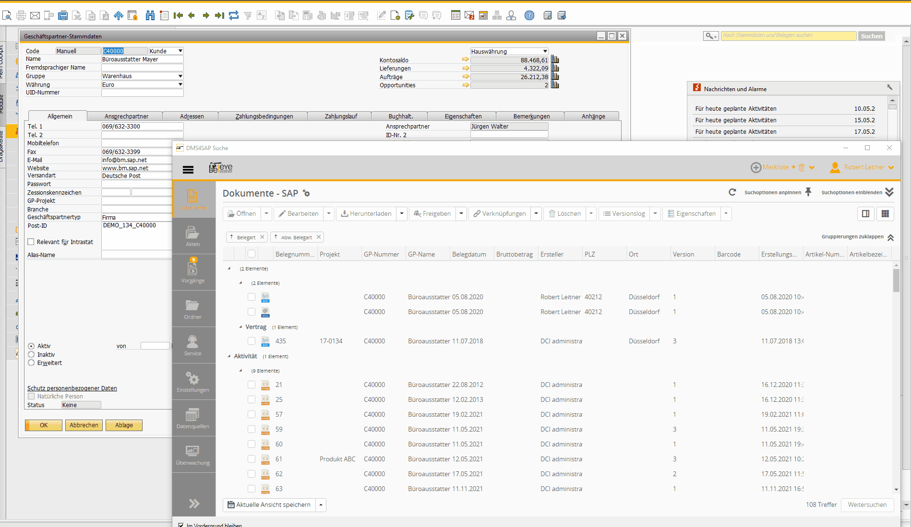Open the Akten sidebar section
Image resolution: width=911 pixels, height=527 pixels.
click(x=192, y=236)
